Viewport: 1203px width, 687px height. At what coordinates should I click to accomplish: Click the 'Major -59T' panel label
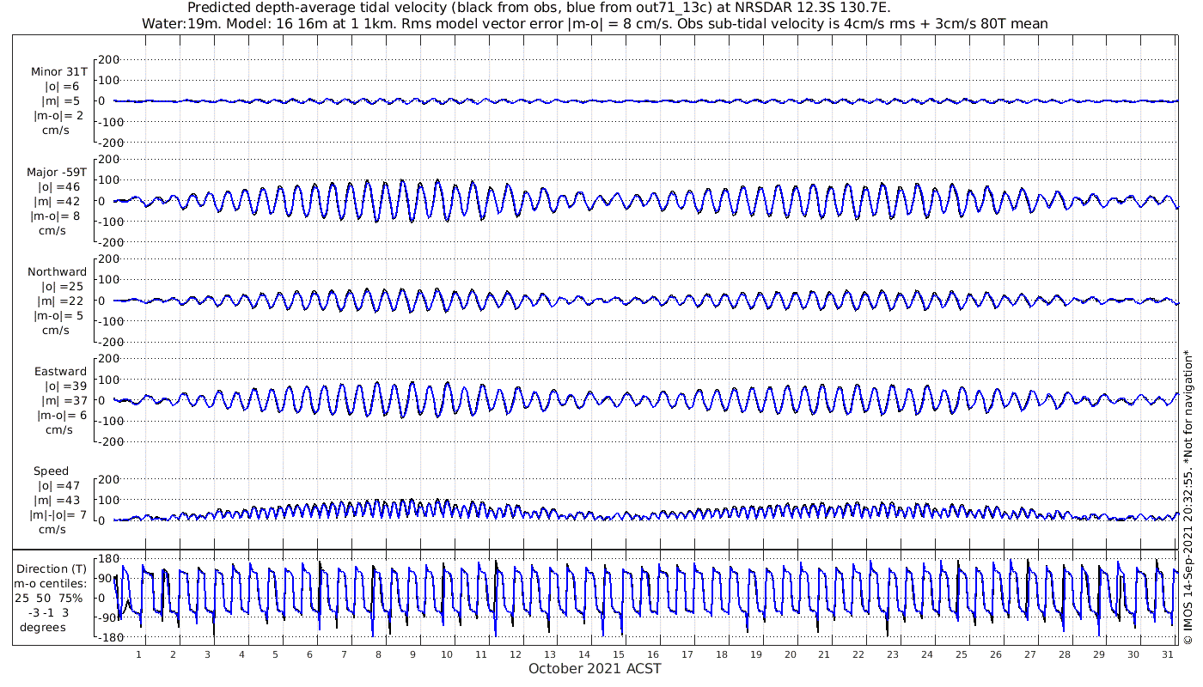click(57, 172)
